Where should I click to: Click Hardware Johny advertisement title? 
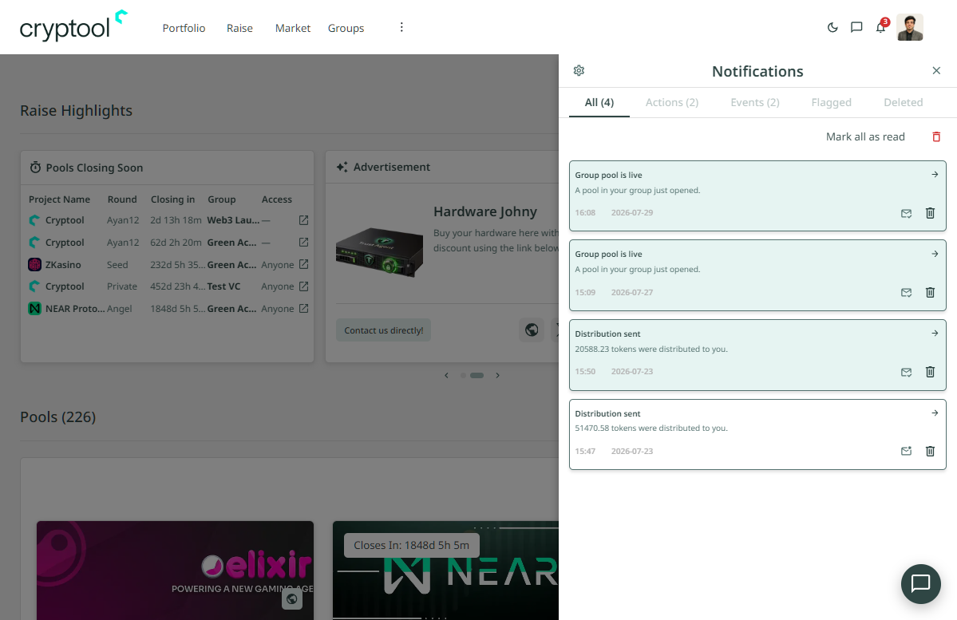[x=485, y=211]
